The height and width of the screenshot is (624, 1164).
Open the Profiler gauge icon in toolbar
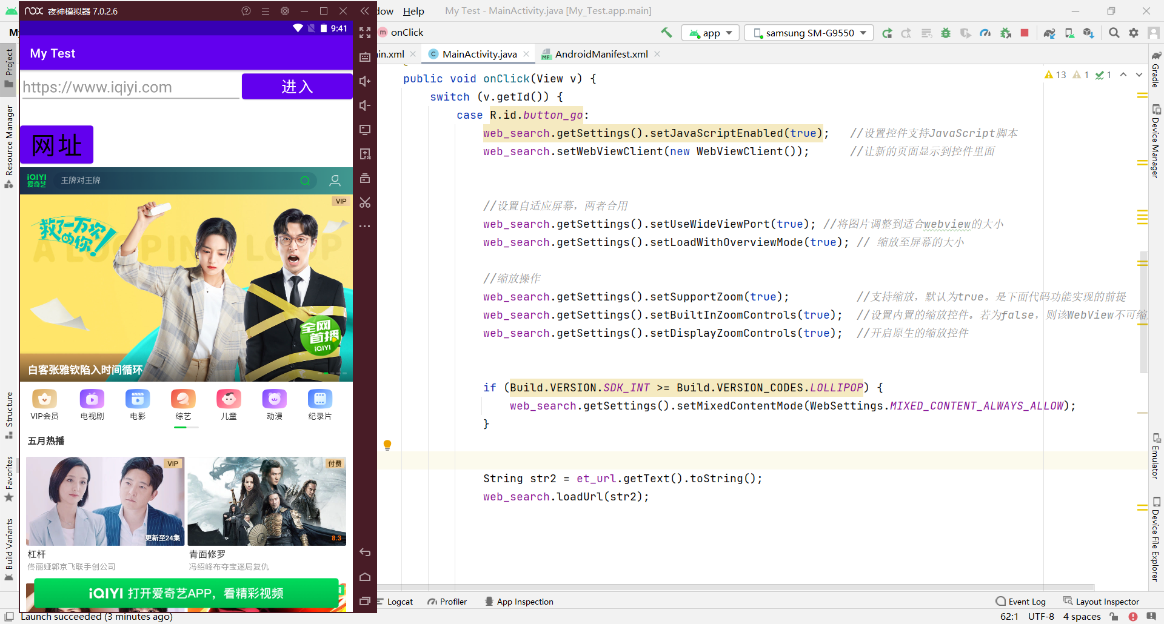pyautogui.click(x=985, y=33)
